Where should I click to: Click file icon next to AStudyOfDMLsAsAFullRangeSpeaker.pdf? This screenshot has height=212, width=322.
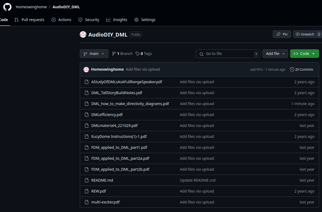[x=87, y=82]
